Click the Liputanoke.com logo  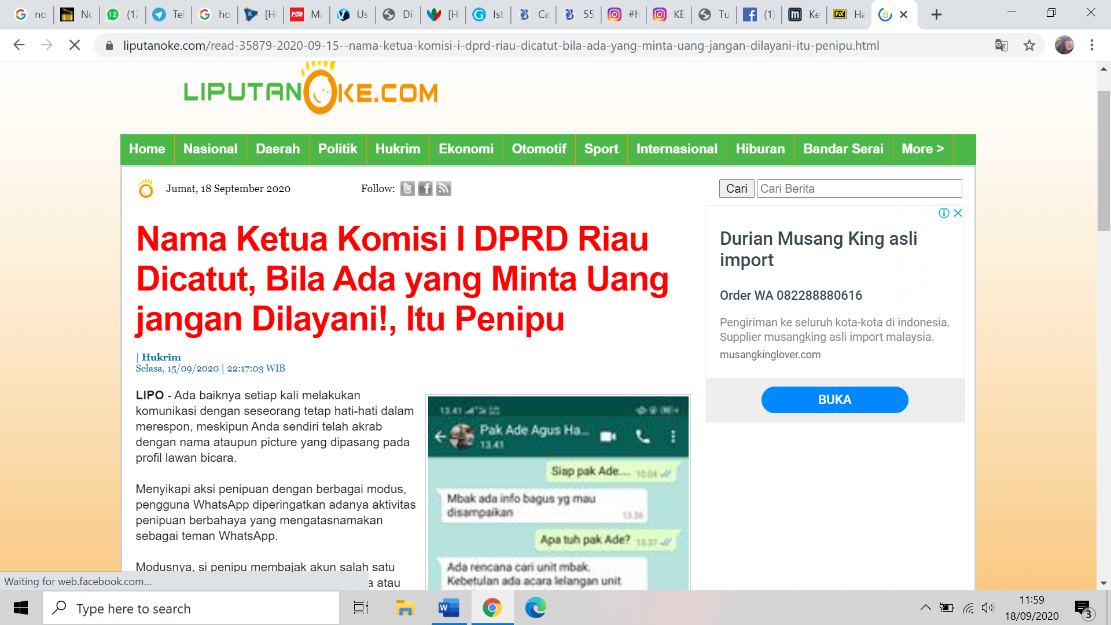click(311, 90)
